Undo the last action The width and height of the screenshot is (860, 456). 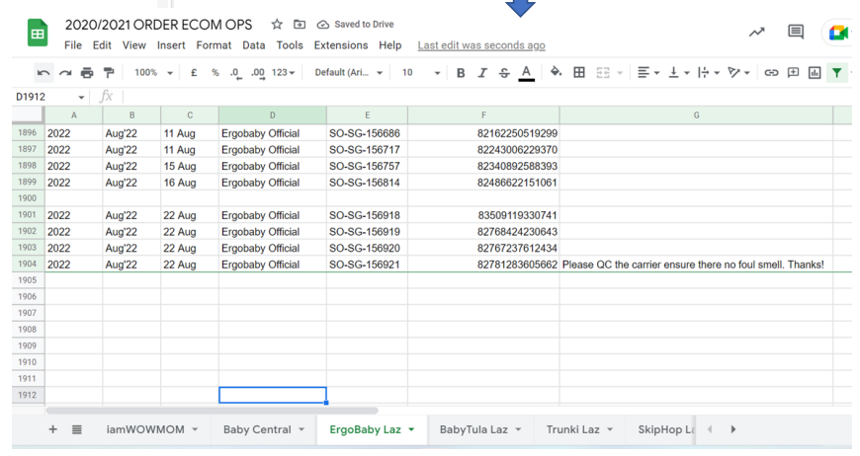tap(43, 72)
